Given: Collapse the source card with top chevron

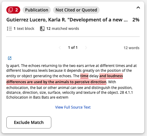Looking at the screenshot, I should click(138, 8).
